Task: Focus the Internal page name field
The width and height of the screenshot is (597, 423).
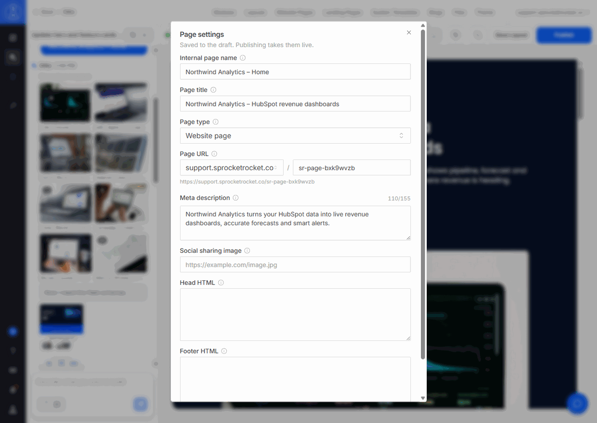Action: tap(295, 72)
